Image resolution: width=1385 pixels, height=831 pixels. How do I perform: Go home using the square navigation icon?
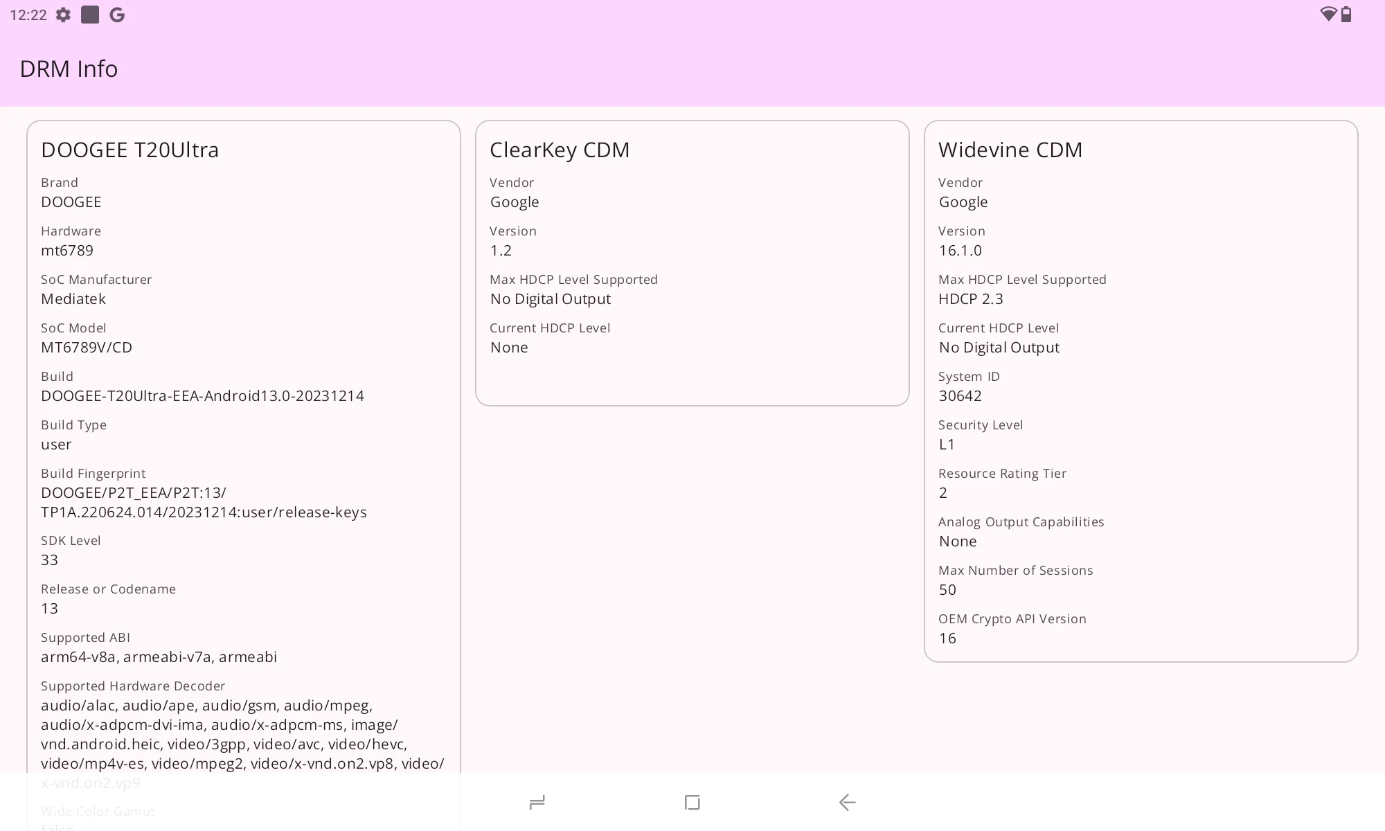coord(692,802)
